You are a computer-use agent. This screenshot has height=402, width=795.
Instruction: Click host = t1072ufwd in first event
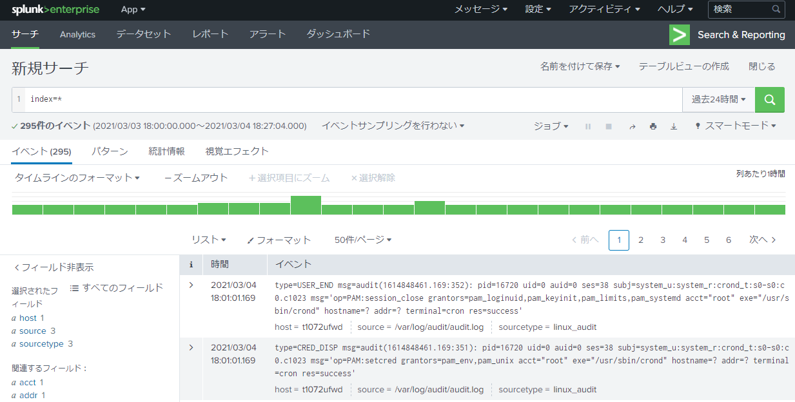pos(309,327)
